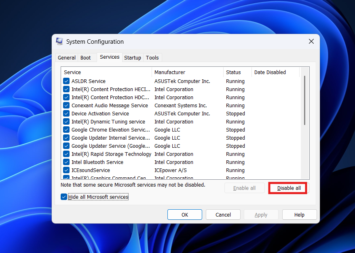Switch to the Startup tab
This screenshot has width=355, height=253.
(x=133, y=57)
